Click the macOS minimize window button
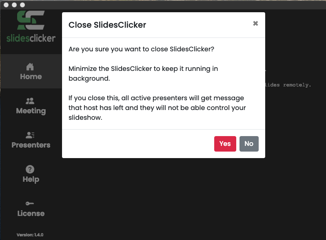Screen dimensions: 326x240 [x=14, y=5]
